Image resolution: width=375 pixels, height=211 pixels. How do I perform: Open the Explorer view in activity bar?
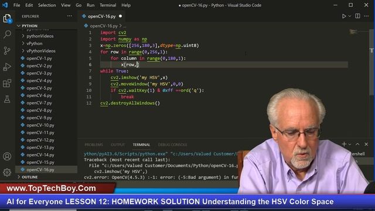7,18
